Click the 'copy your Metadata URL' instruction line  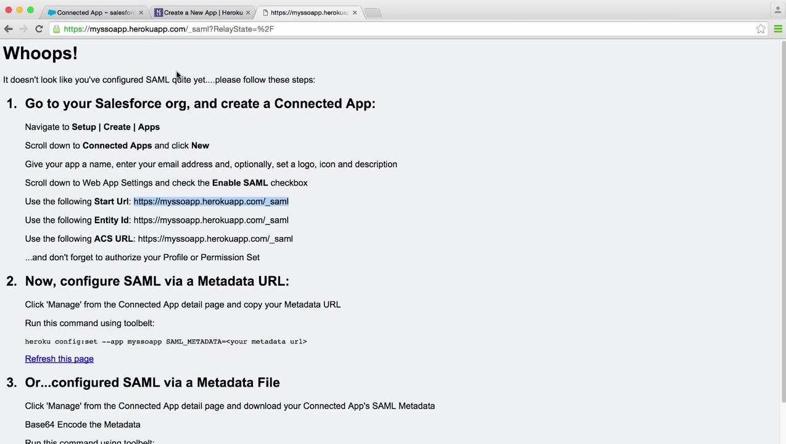pos(183,305)
